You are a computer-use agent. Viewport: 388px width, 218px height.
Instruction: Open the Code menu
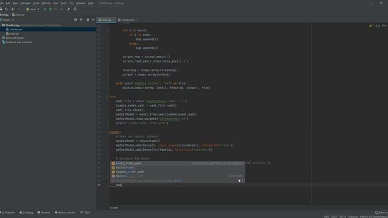36,3
